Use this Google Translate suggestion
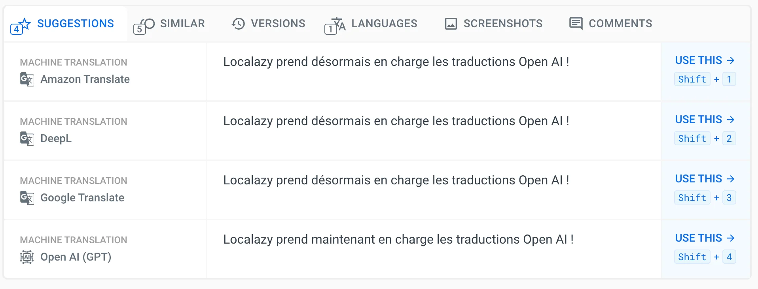 point(705,179)
